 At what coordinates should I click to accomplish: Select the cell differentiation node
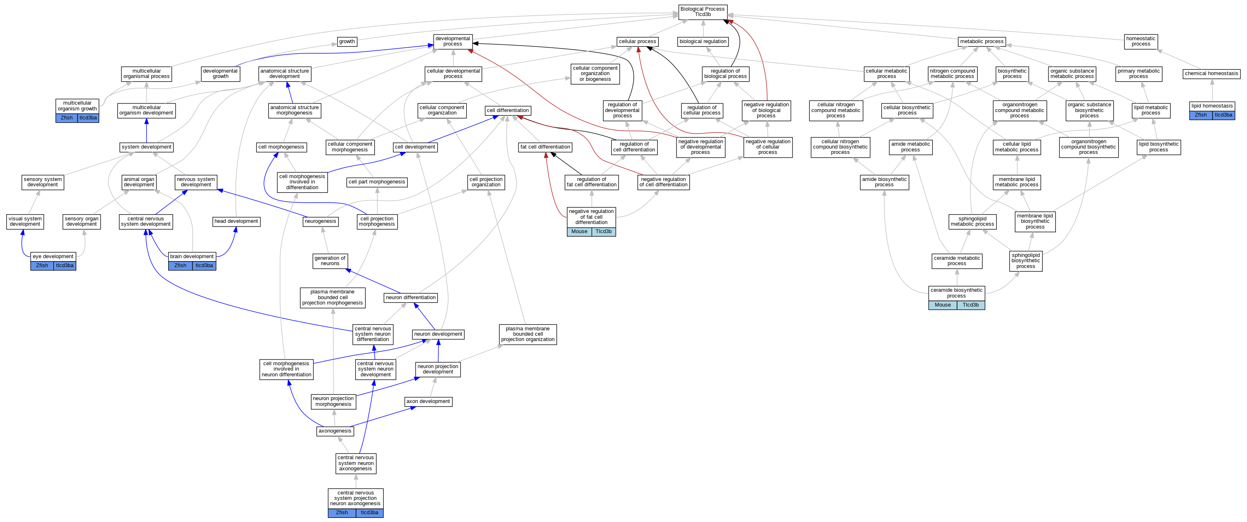pyautogui.click(x=507, y=110)
